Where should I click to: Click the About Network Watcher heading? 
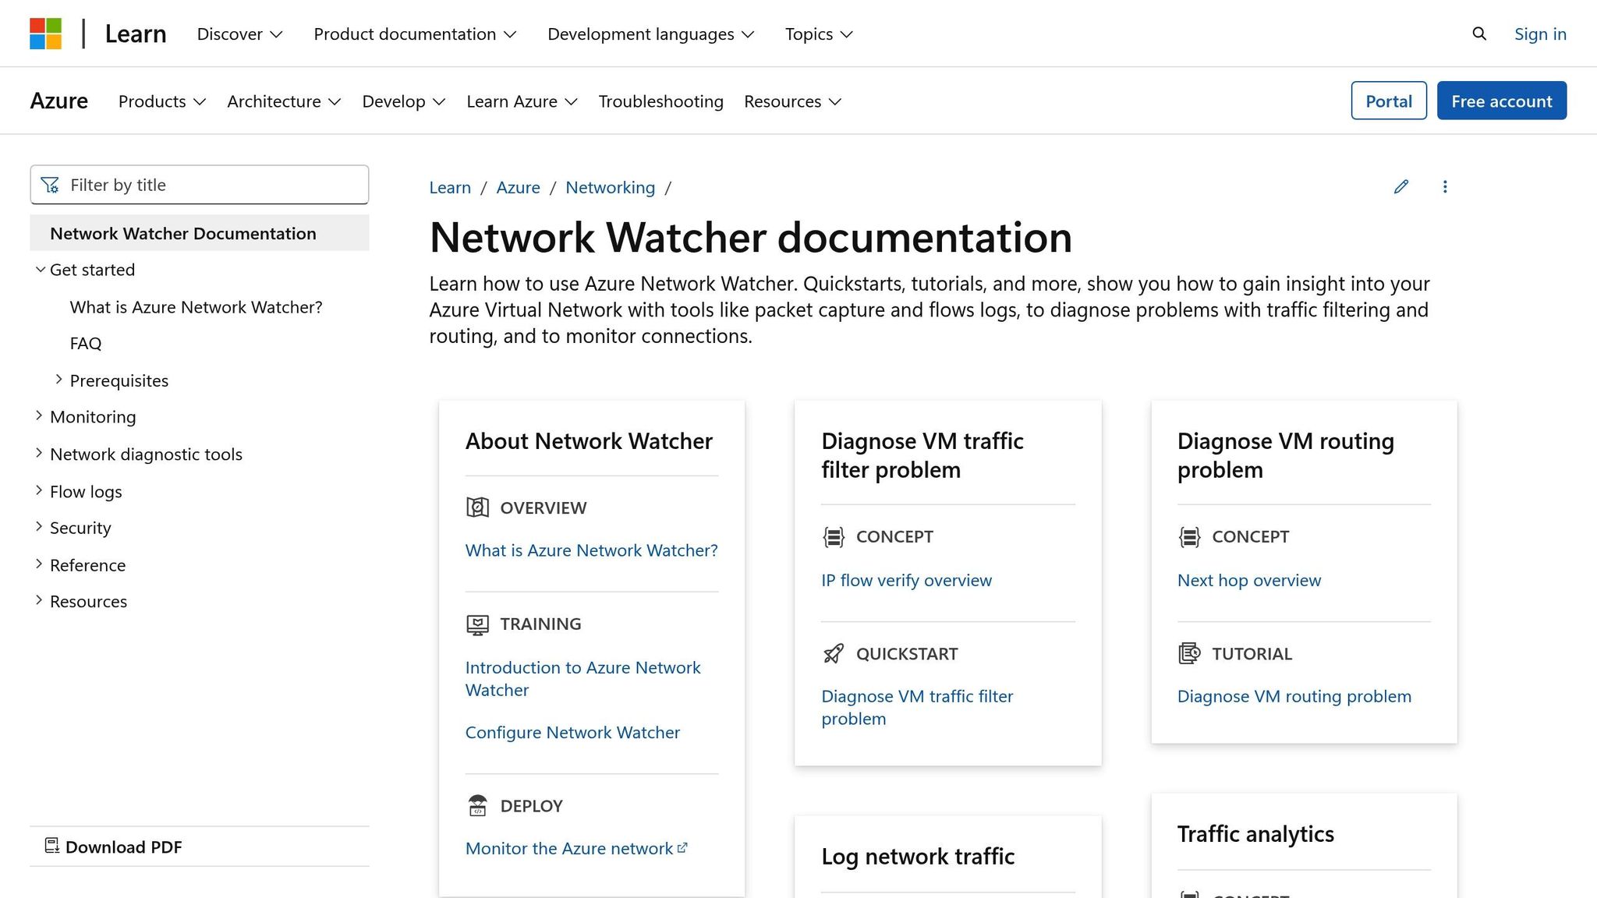(589, 441)
